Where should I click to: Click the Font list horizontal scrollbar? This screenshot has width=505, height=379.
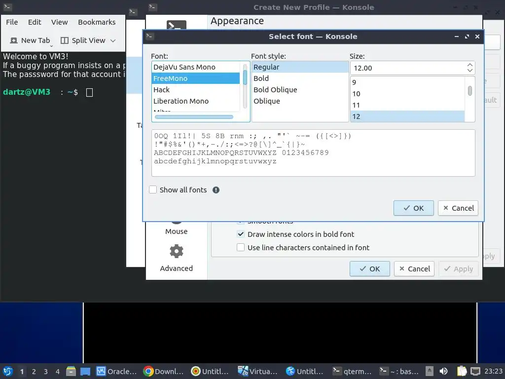click(x=194, y=117)
